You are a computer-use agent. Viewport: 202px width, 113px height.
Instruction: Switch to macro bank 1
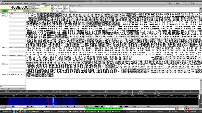pyautogui.click(x=200, y=91)
